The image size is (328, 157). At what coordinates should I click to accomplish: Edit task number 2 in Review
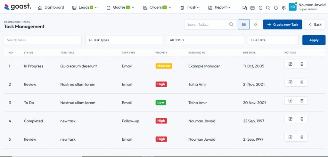point(290,82)
